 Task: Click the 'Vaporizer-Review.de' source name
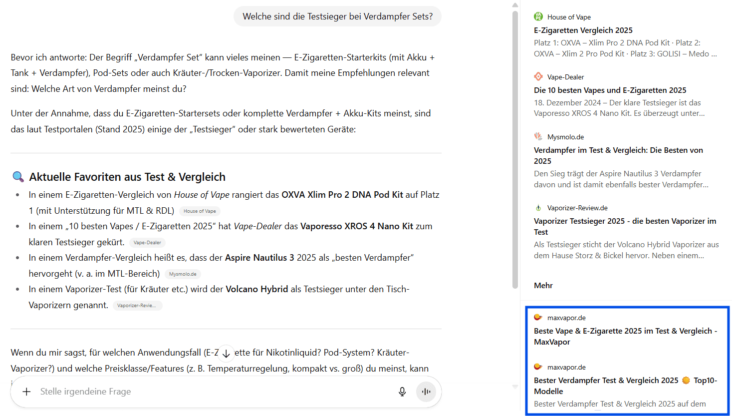[577, 208]
